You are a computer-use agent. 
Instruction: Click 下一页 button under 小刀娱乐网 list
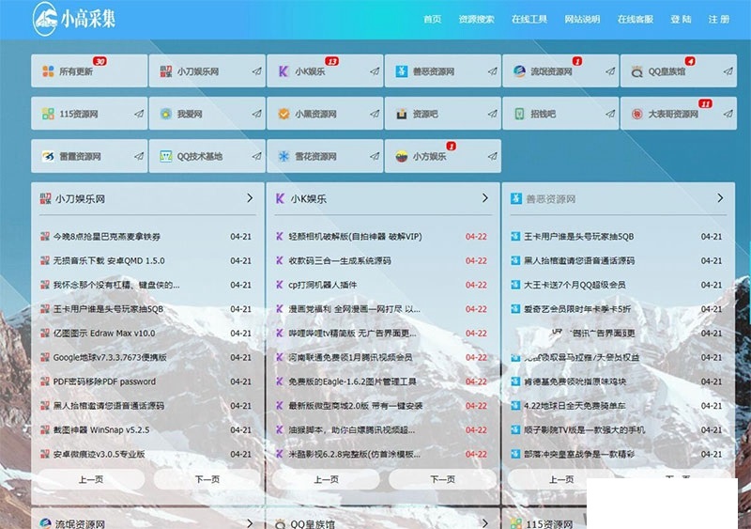click(x=207, y=479)
